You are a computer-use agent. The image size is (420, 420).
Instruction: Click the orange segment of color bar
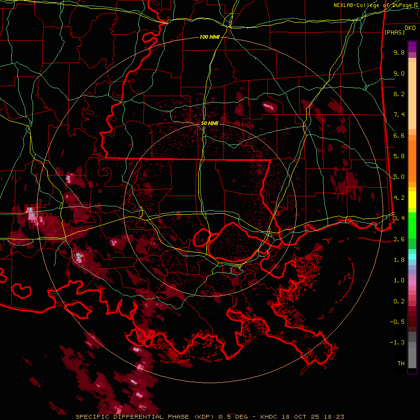point(412,161)
